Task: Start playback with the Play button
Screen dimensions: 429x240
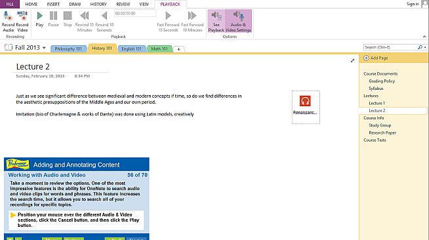Action: tap(39, 19)
